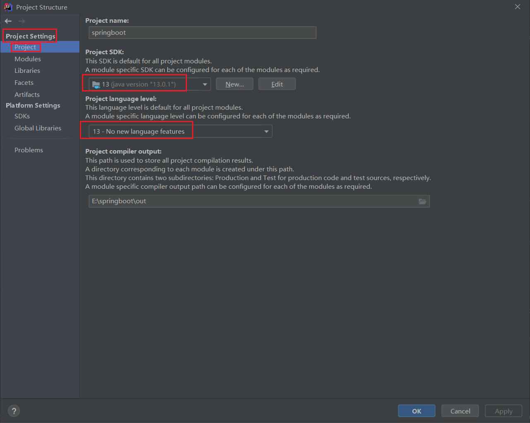530x423 pixels.
Task: Click the JDK folder icon in SDK combo
Action: tap(96, 84)
